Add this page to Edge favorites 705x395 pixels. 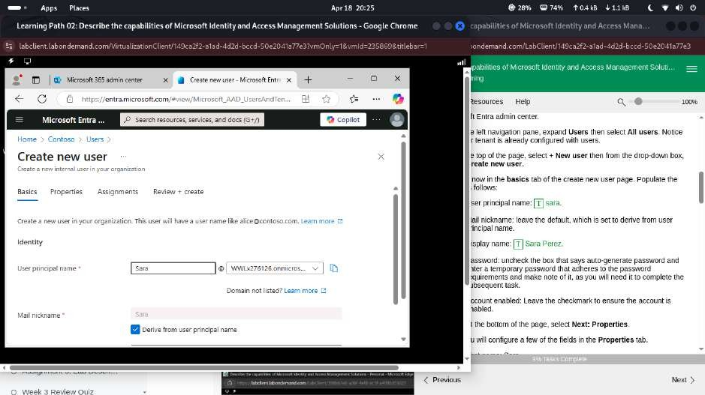pos(326,99)
